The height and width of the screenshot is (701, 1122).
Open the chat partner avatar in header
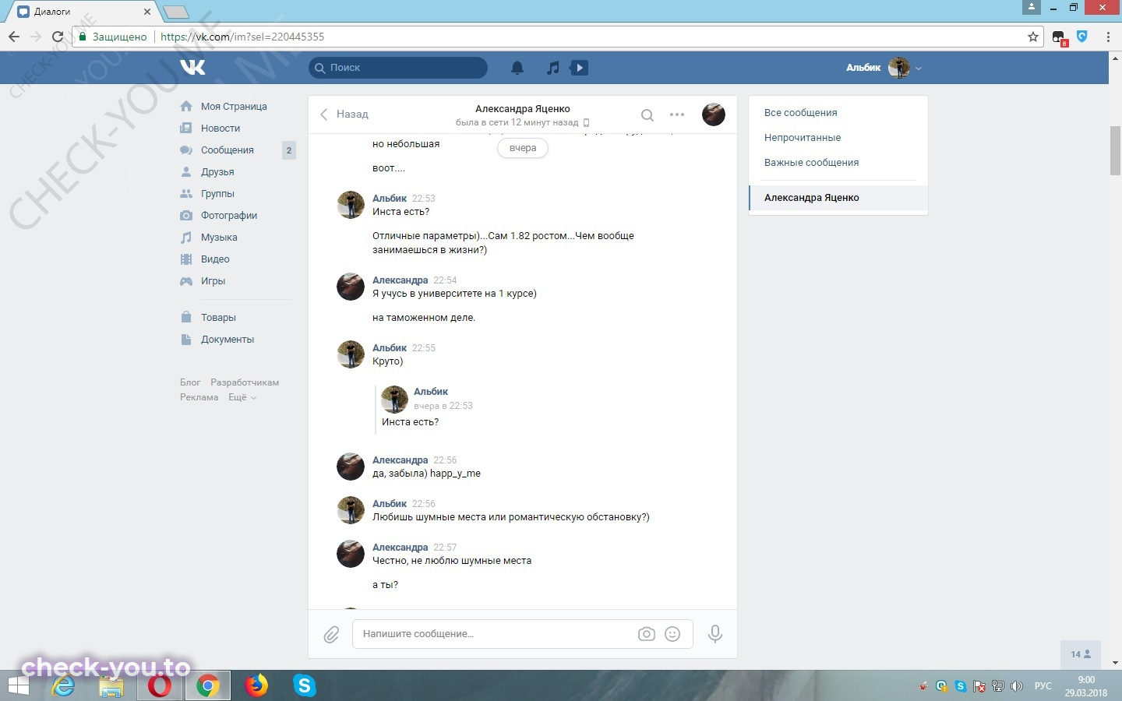[x=714, y=114]
